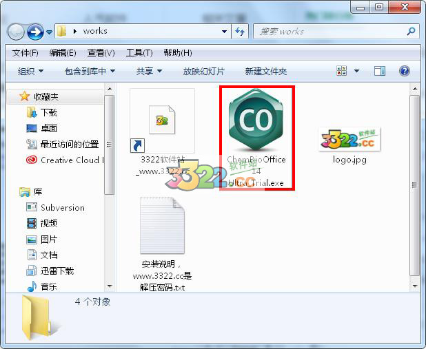Click navigation pane scroll up arrow
Viewport: 426px width, 349px height.
110,89
